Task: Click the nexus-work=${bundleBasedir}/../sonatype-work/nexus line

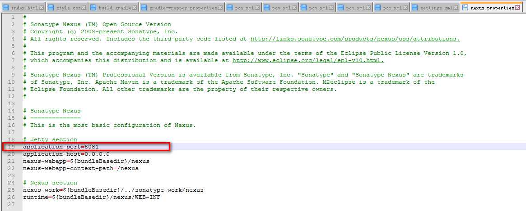Action: tap(113, 190)
